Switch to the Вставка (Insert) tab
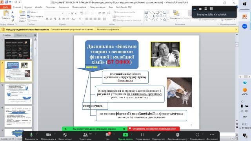 28,7
